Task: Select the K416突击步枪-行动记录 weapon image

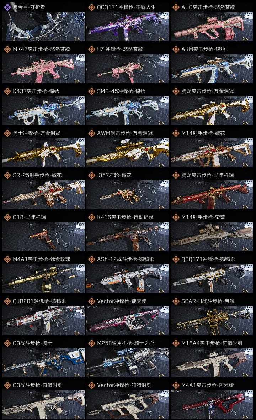Action: click(128, 237)
